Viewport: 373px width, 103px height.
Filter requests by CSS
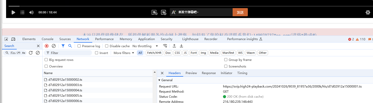point(177,53)
